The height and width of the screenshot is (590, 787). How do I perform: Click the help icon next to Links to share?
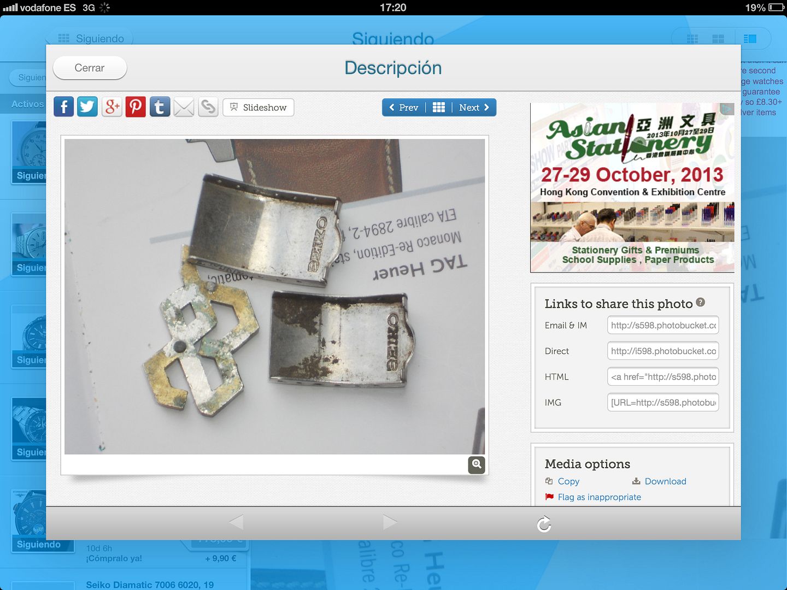(x=701, y=302)
